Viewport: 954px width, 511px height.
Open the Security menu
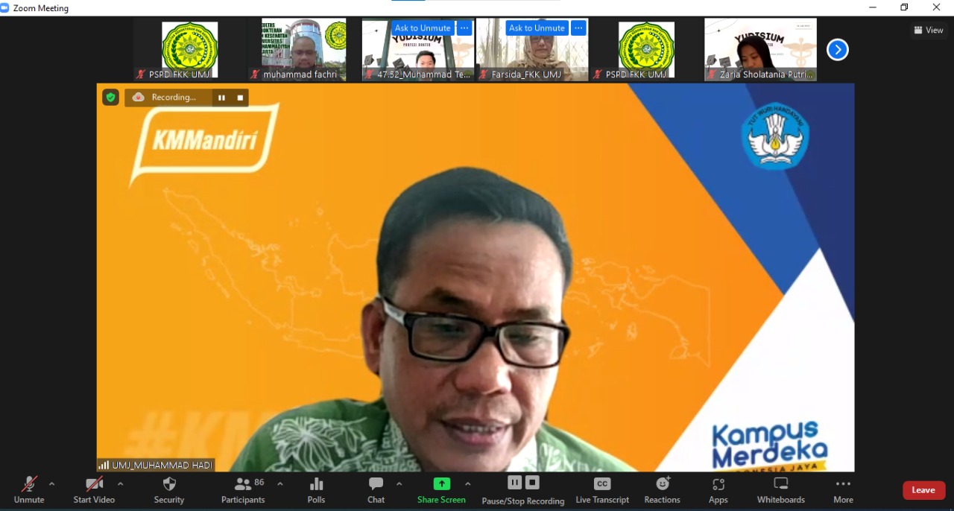169,489
